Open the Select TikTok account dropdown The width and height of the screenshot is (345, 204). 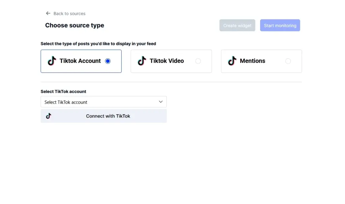pyautogui.click(x=104, y=102)
